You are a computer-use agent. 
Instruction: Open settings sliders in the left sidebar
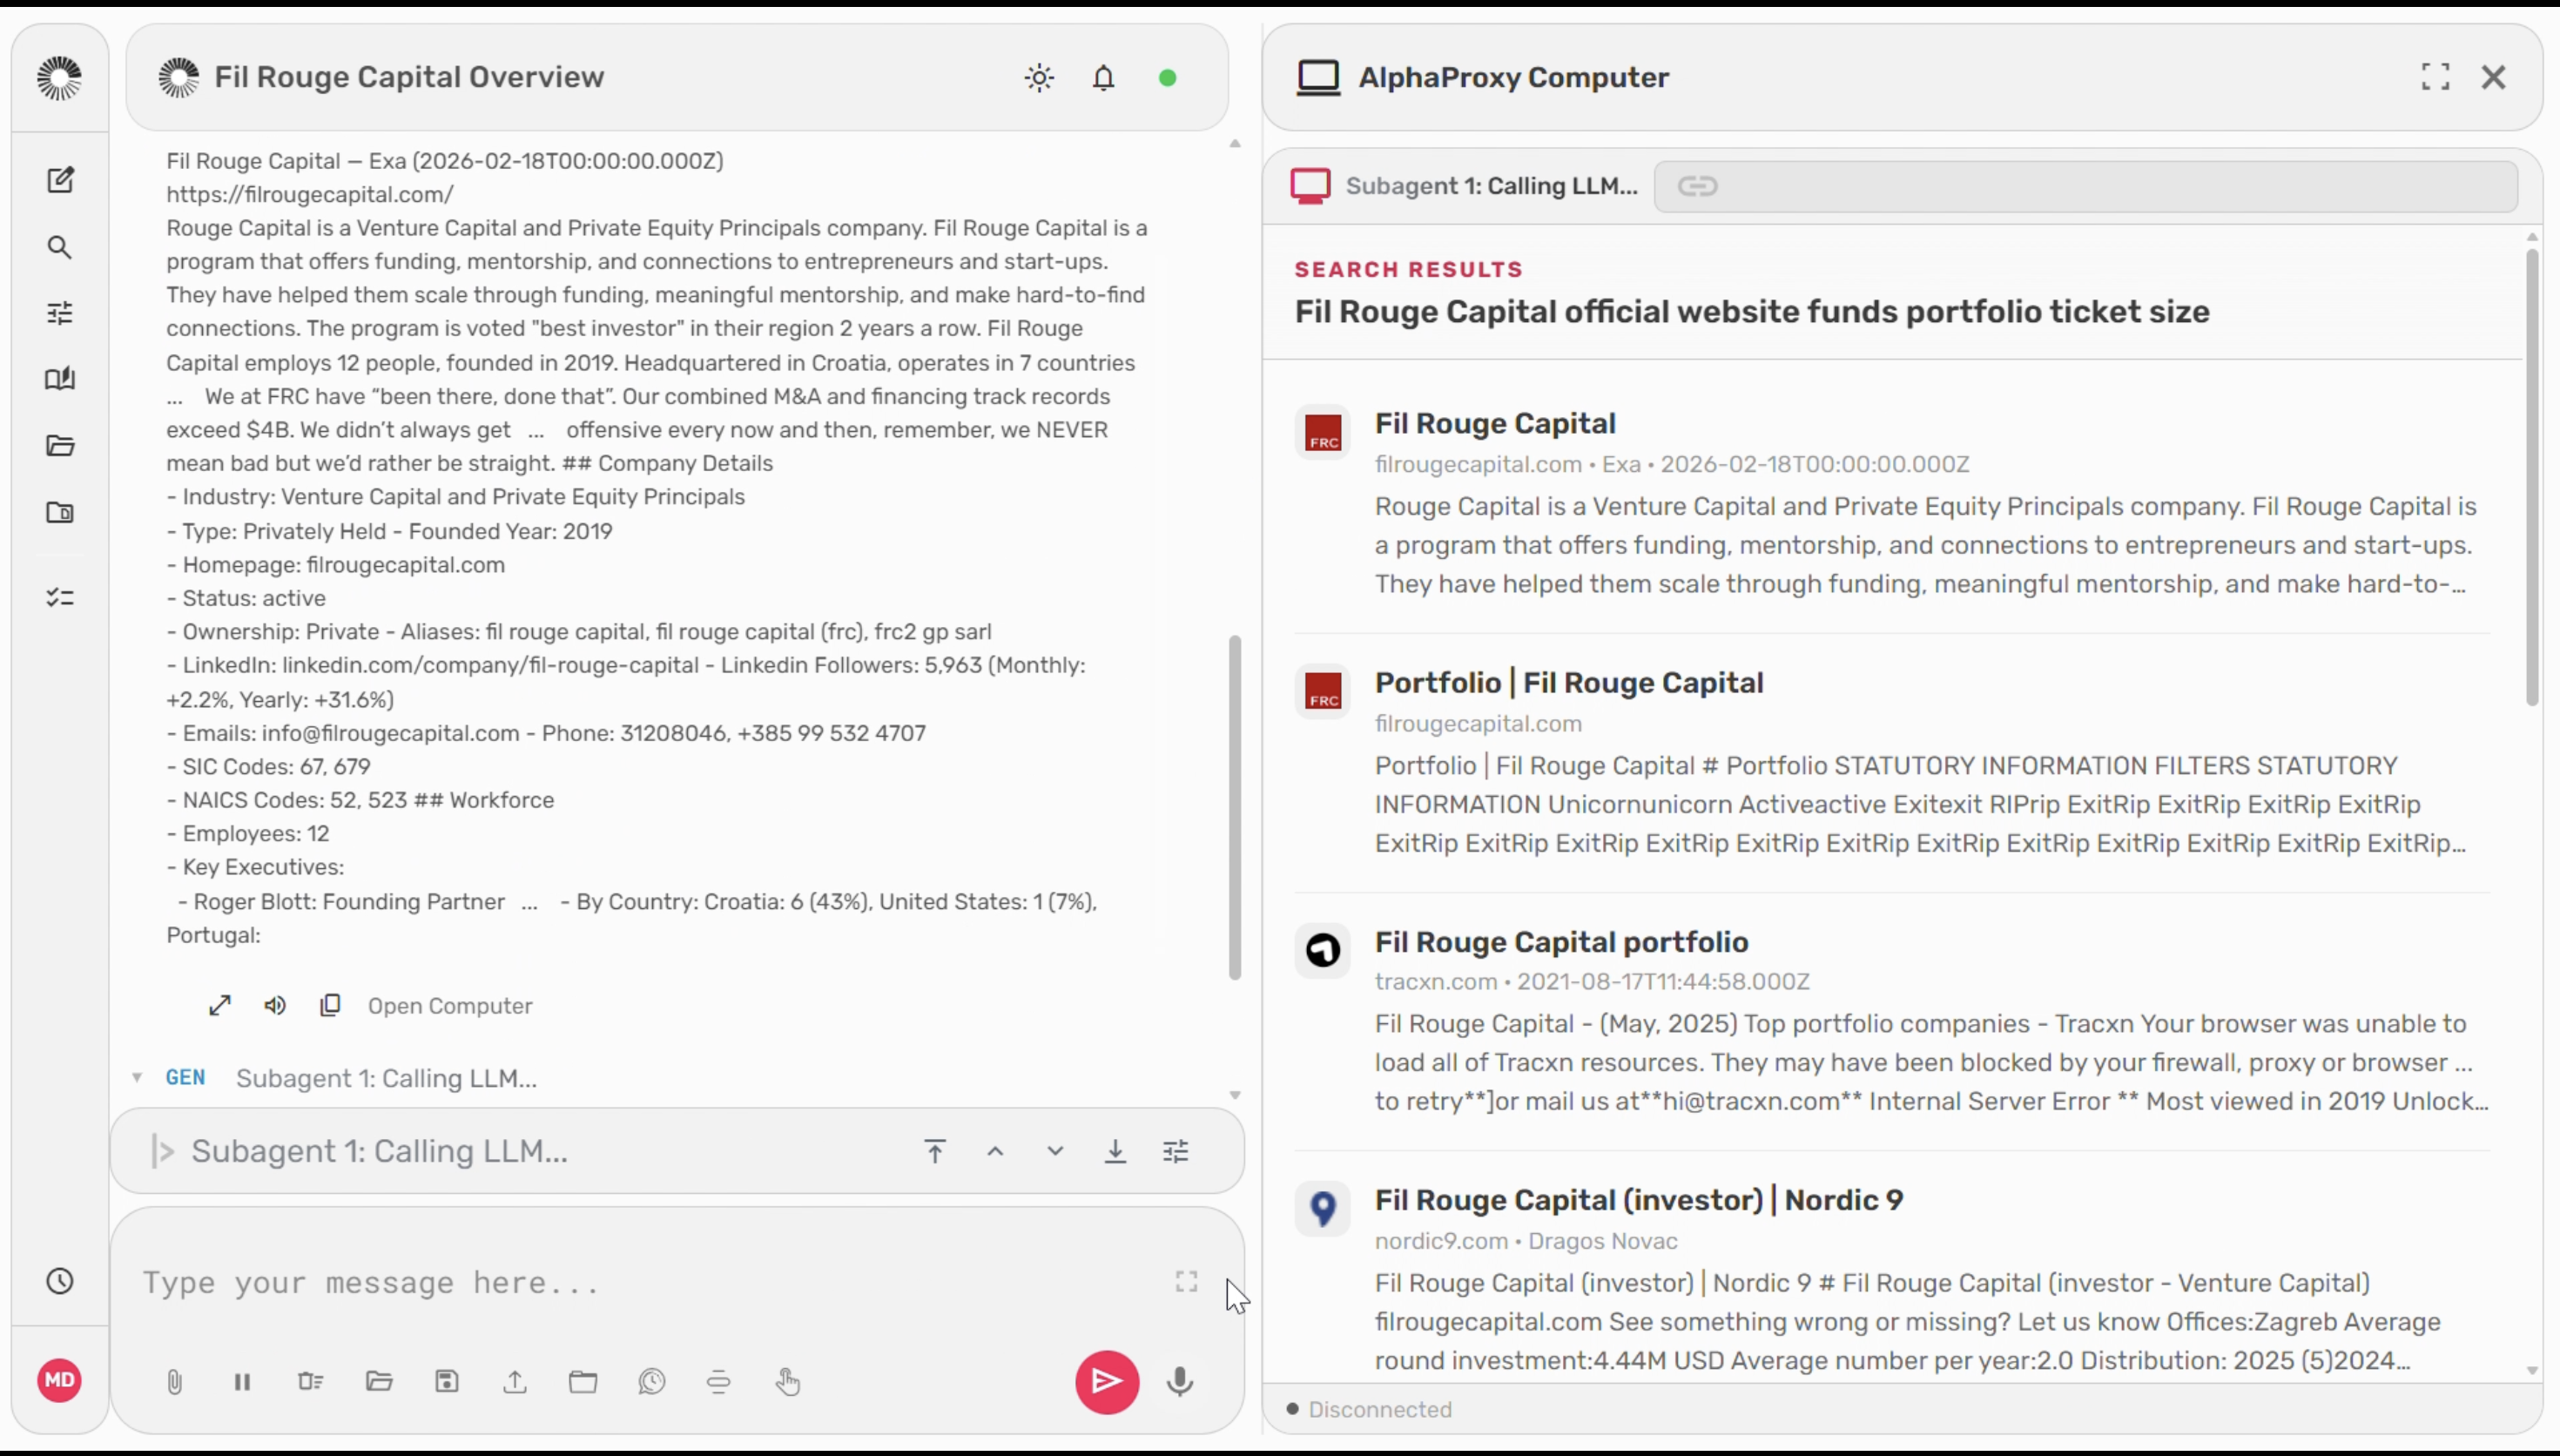pyautogui.click(x=60, y=313)
